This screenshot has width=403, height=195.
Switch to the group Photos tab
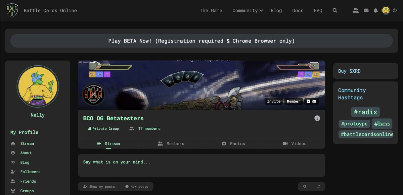pos(233,143)
